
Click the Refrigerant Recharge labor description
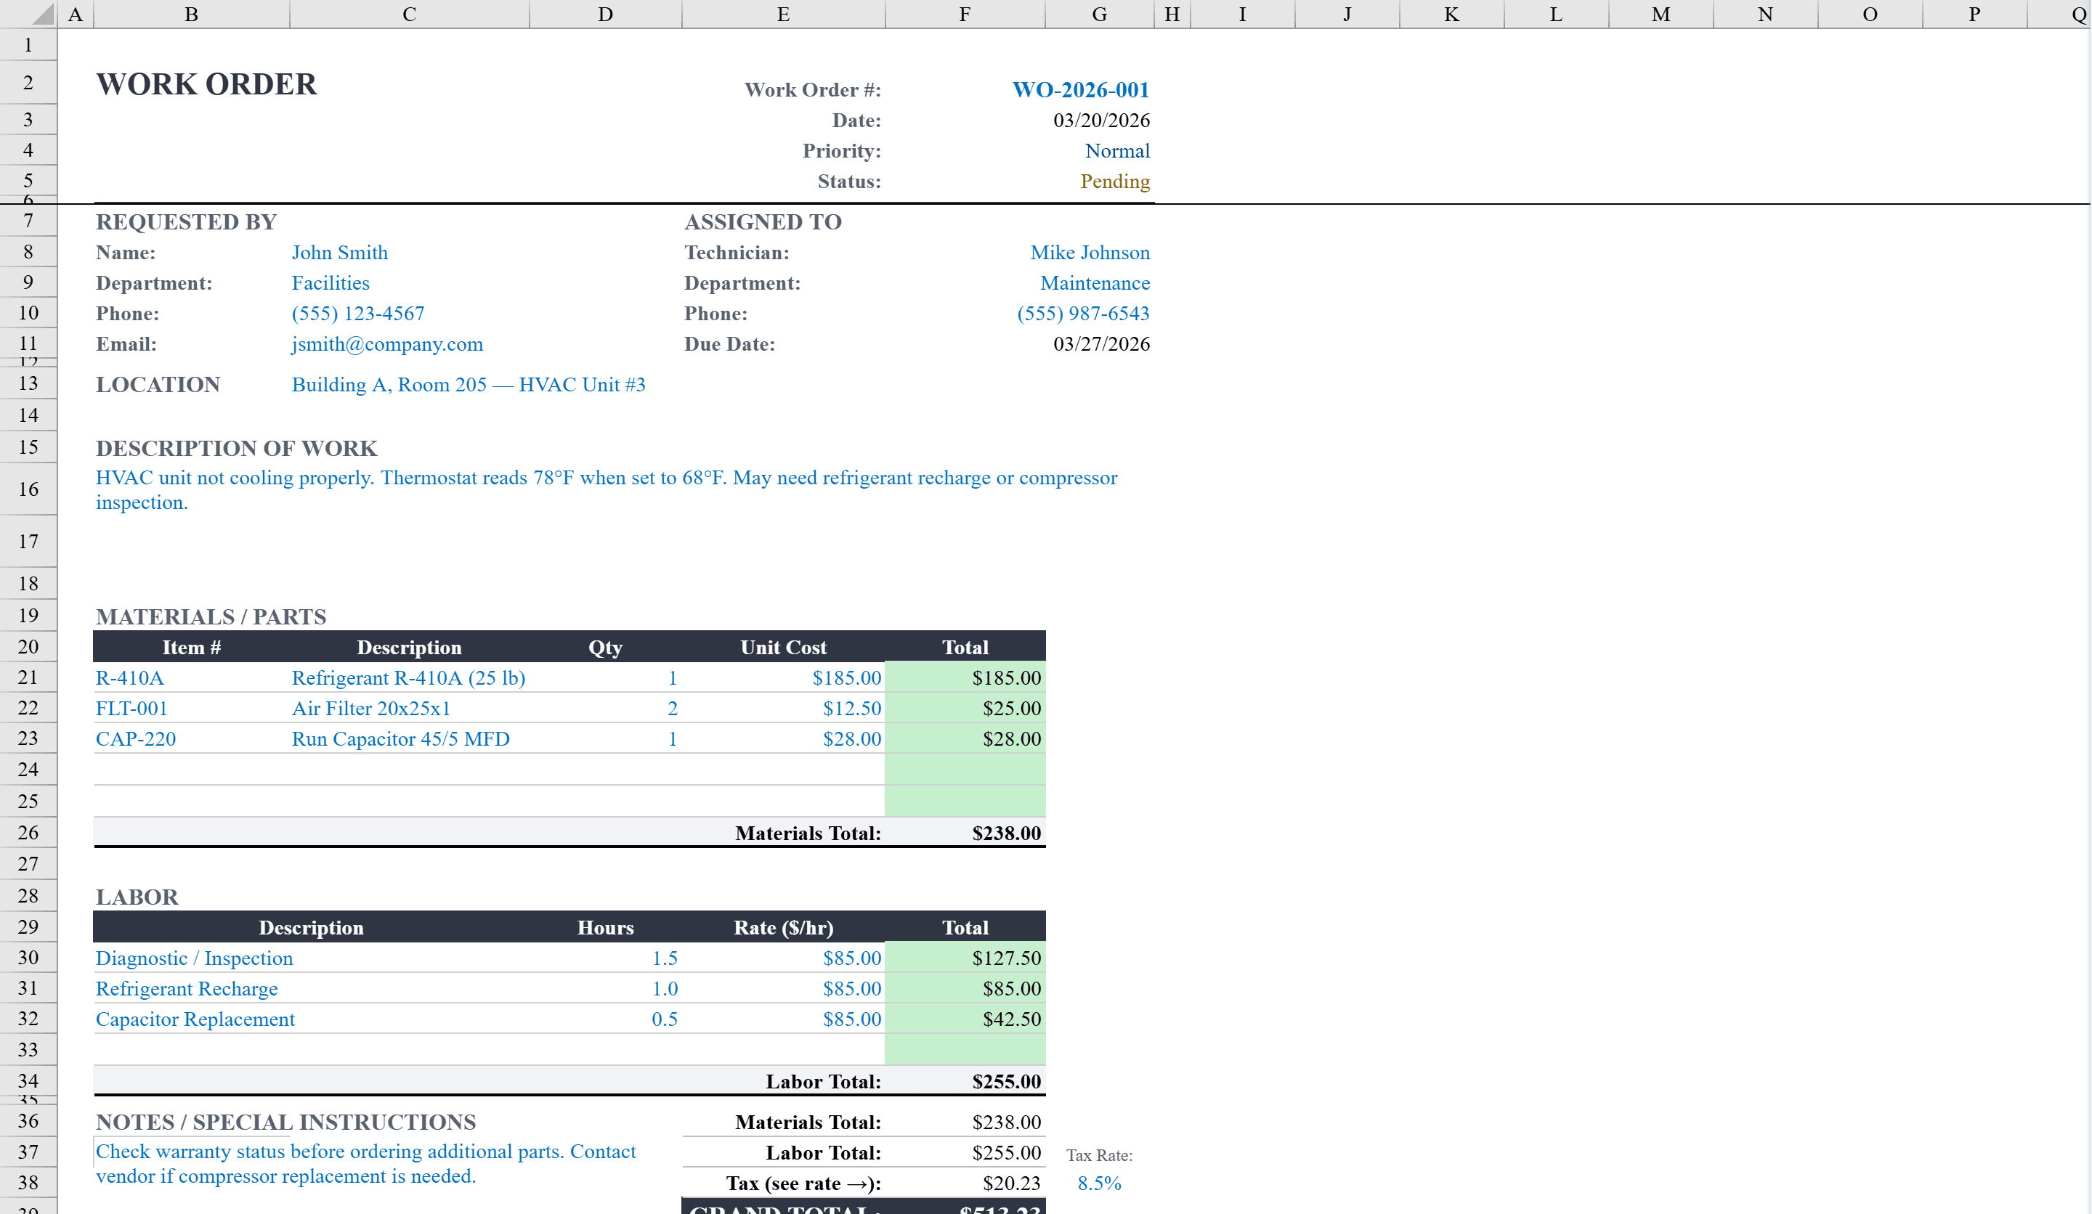tap(187, 989)
